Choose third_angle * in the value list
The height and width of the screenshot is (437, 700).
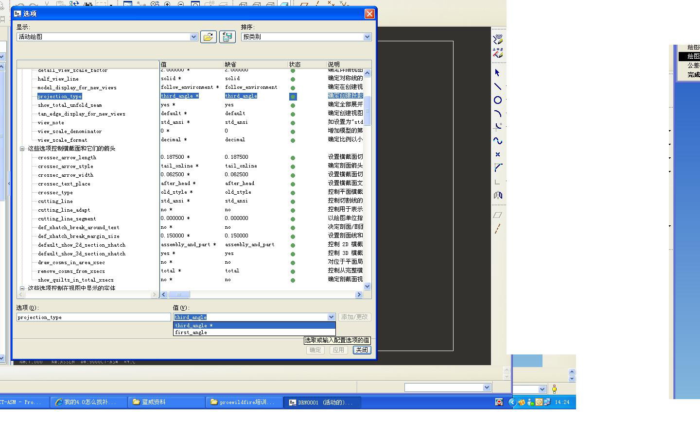(254, 325)
